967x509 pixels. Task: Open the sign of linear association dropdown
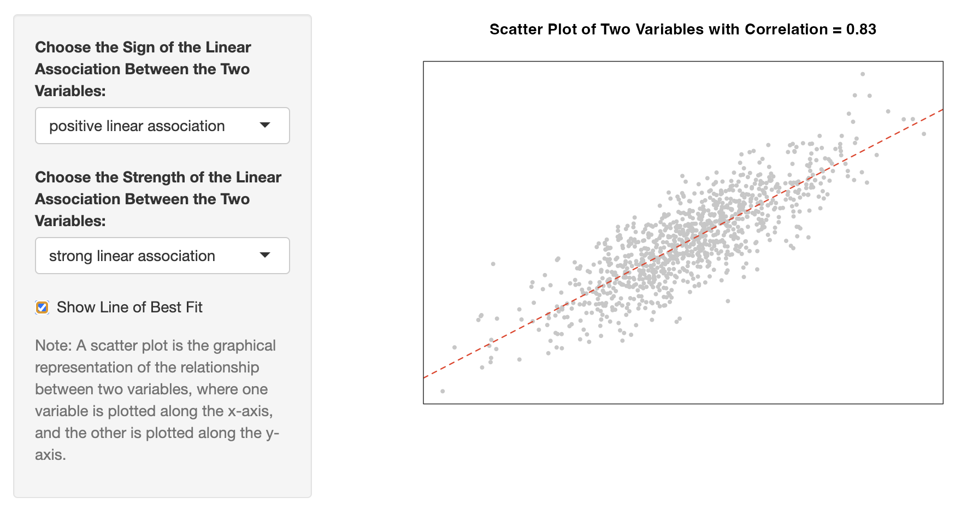(x=162, y=126)
